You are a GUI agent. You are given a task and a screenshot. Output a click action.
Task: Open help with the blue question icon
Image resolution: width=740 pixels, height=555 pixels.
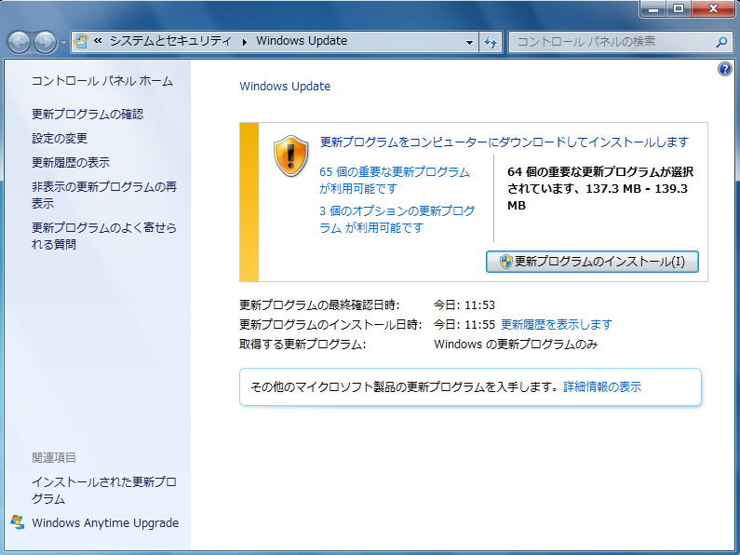tap(725, 69)
